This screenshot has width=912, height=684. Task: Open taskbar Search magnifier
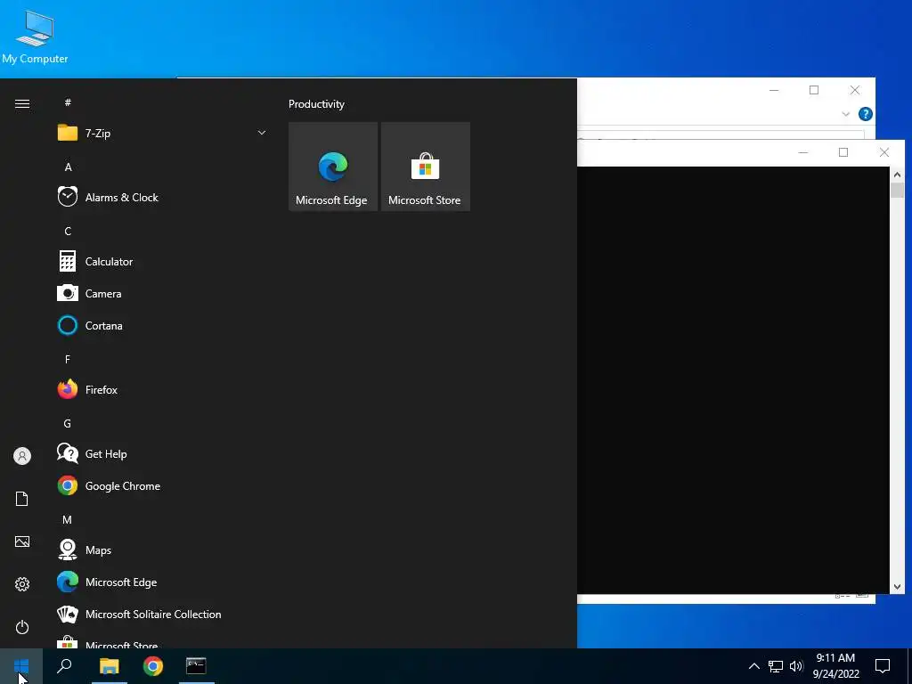point(64,666)
